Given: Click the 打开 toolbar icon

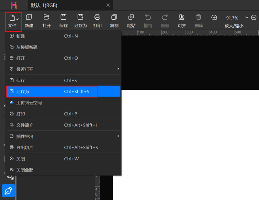Looking at the screenshot, I should coord(46,21).
